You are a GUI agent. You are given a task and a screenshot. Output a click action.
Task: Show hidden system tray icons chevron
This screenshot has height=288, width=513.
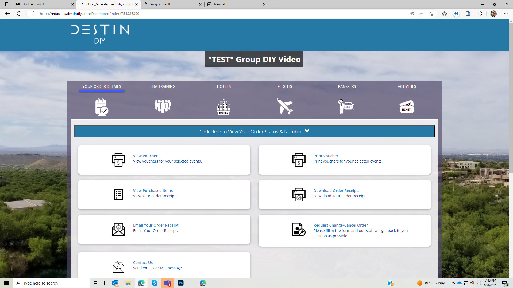(x=453, y=283)
